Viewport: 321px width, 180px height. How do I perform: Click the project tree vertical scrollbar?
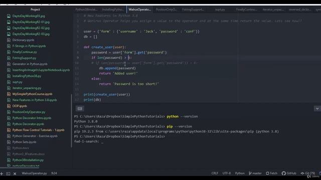coord(71,120)
